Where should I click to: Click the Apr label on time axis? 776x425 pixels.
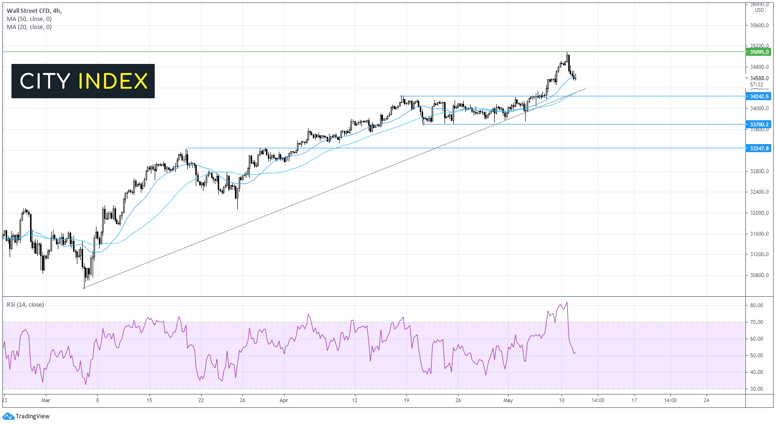tap(284, 400)
